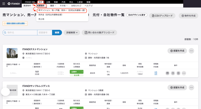Click 部屋を作成 for ITANDIサンプルレジデンス
201x109 pixels.
177,87
